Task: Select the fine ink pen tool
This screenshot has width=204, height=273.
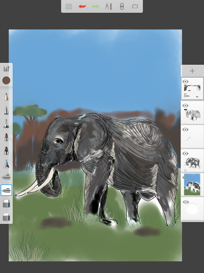Action: tap(6, 123)
